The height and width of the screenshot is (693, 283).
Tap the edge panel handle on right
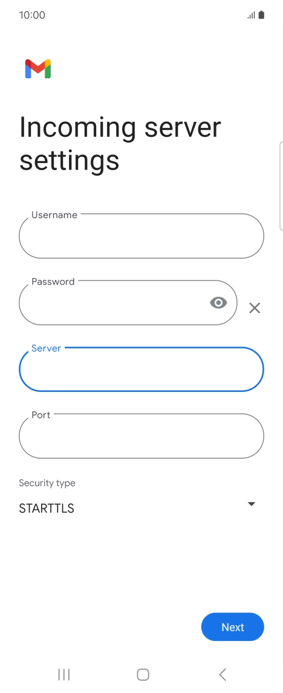tap(281, 186)
